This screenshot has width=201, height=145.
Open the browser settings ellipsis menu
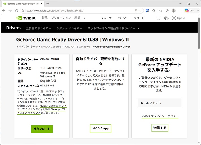(x=180, y=11)
